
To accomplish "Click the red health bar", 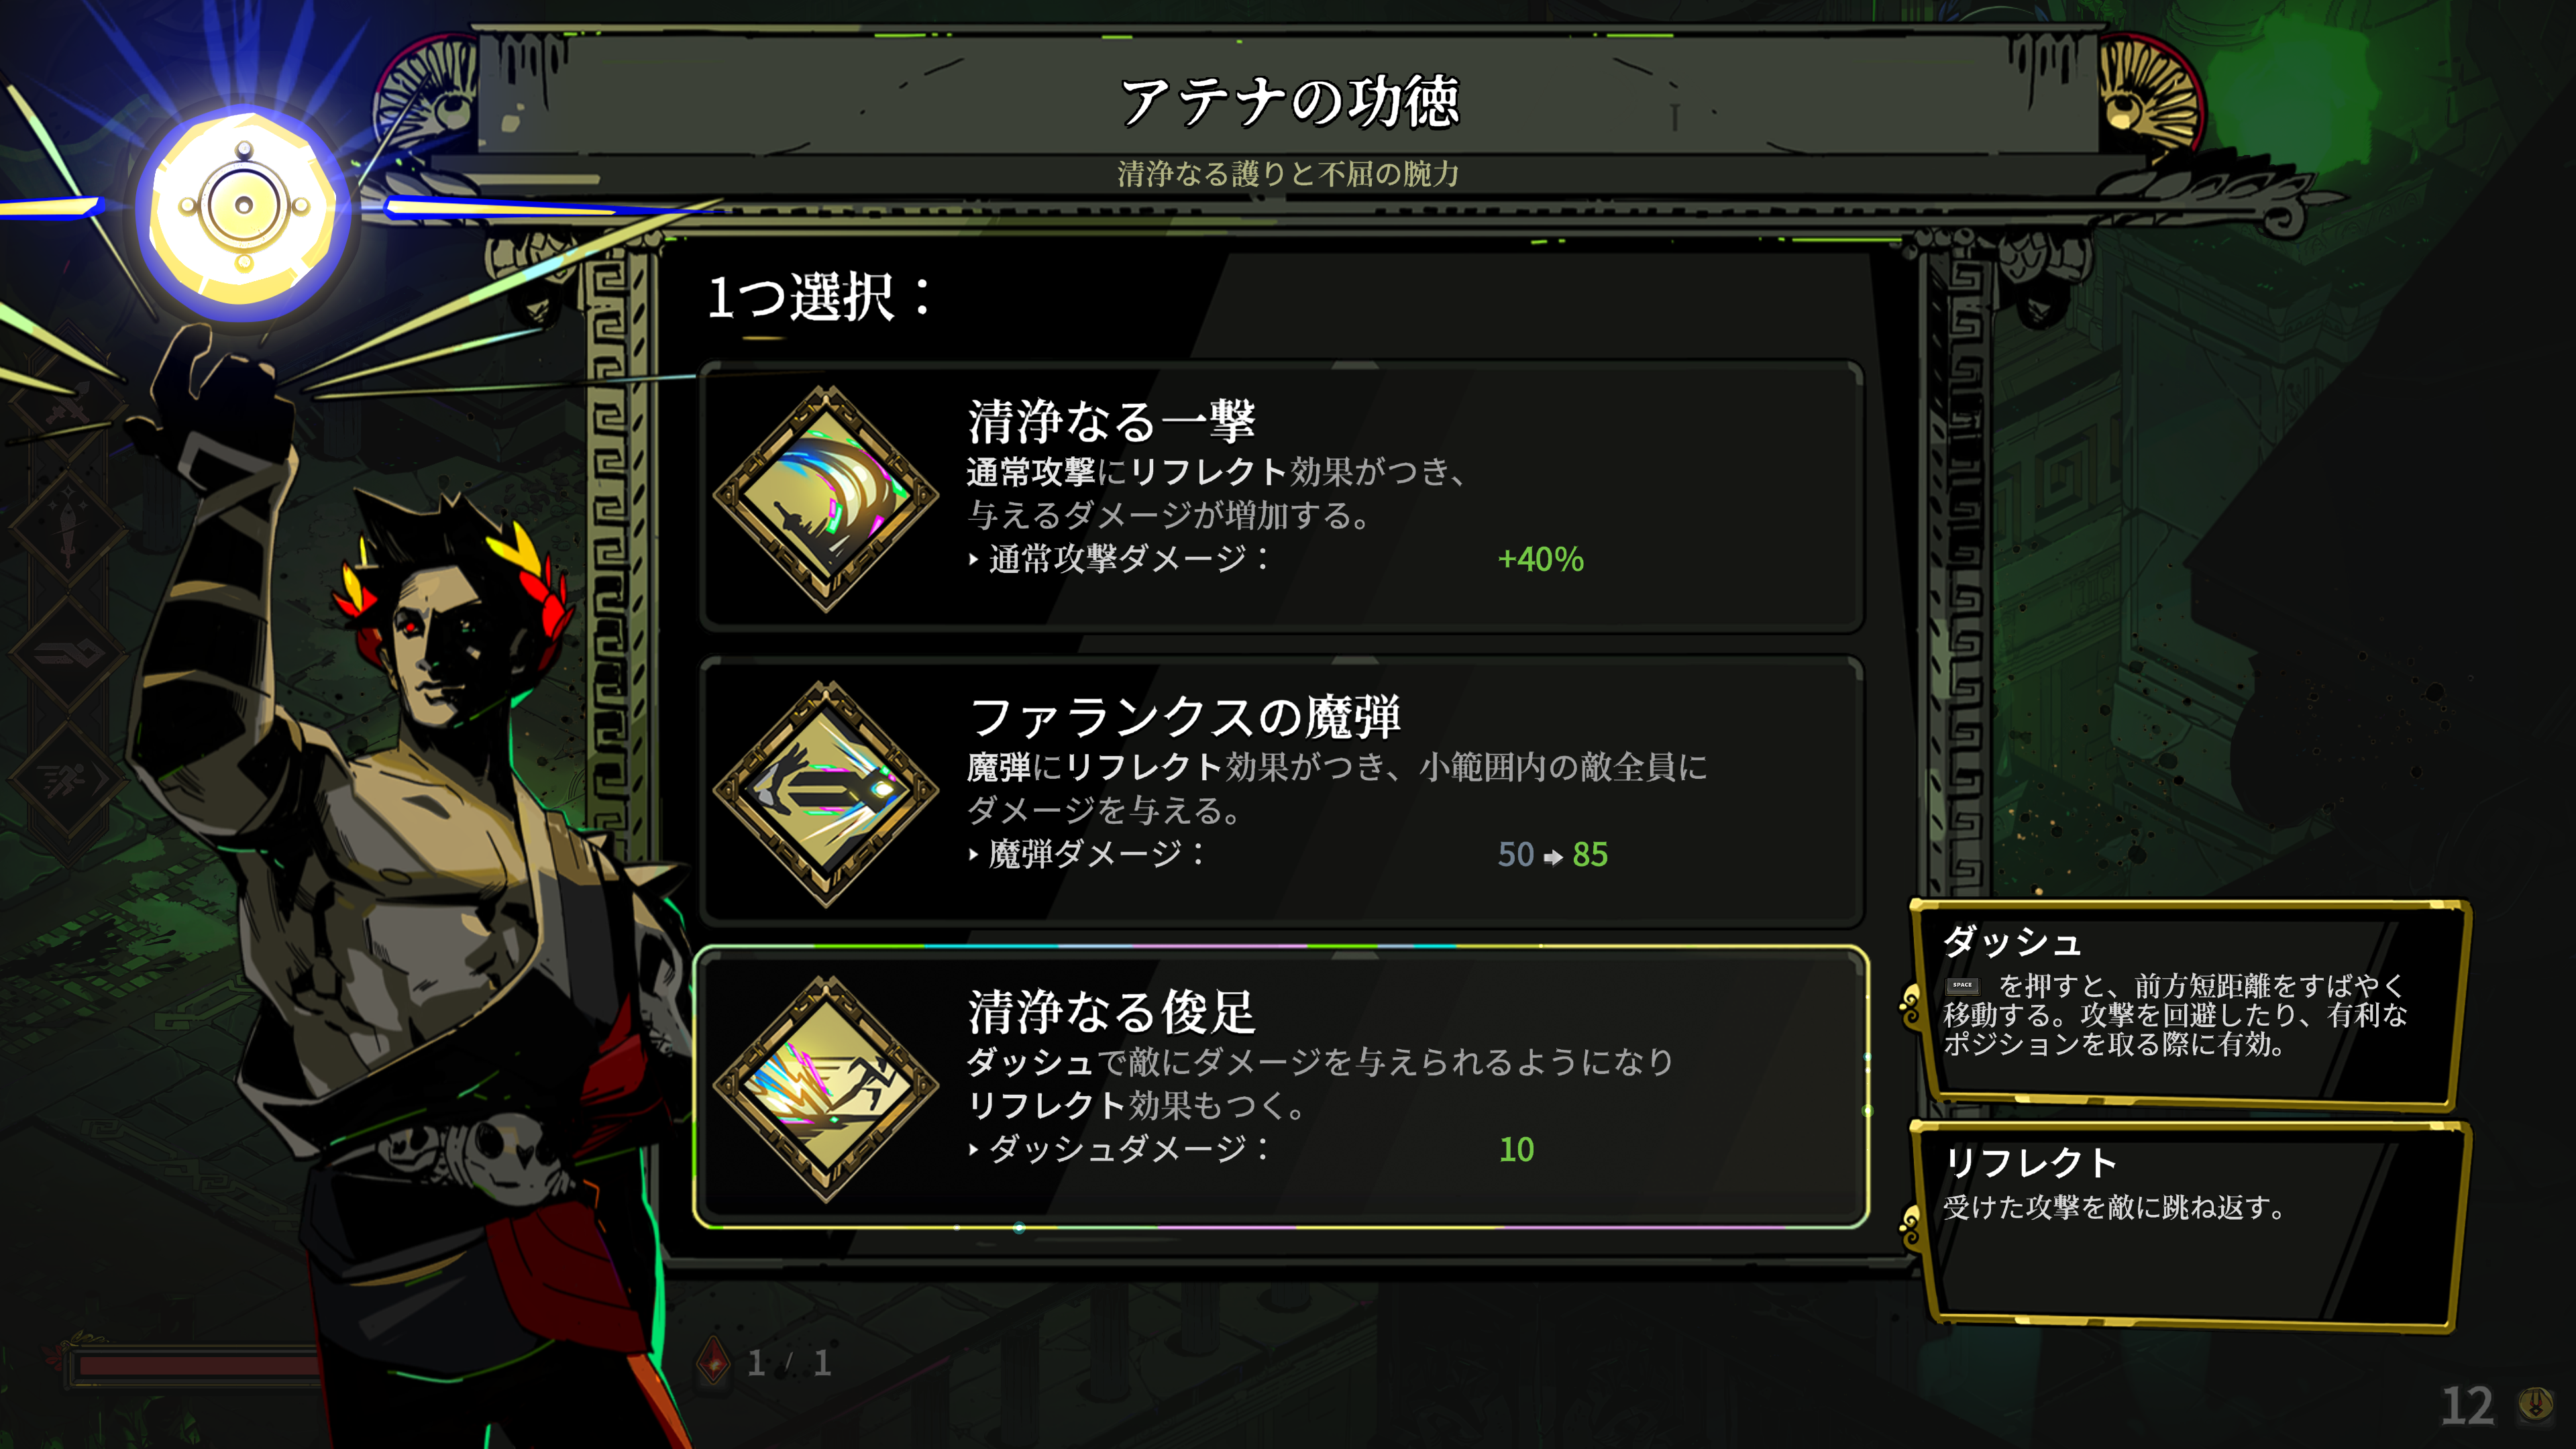I will coord(196,1366).
